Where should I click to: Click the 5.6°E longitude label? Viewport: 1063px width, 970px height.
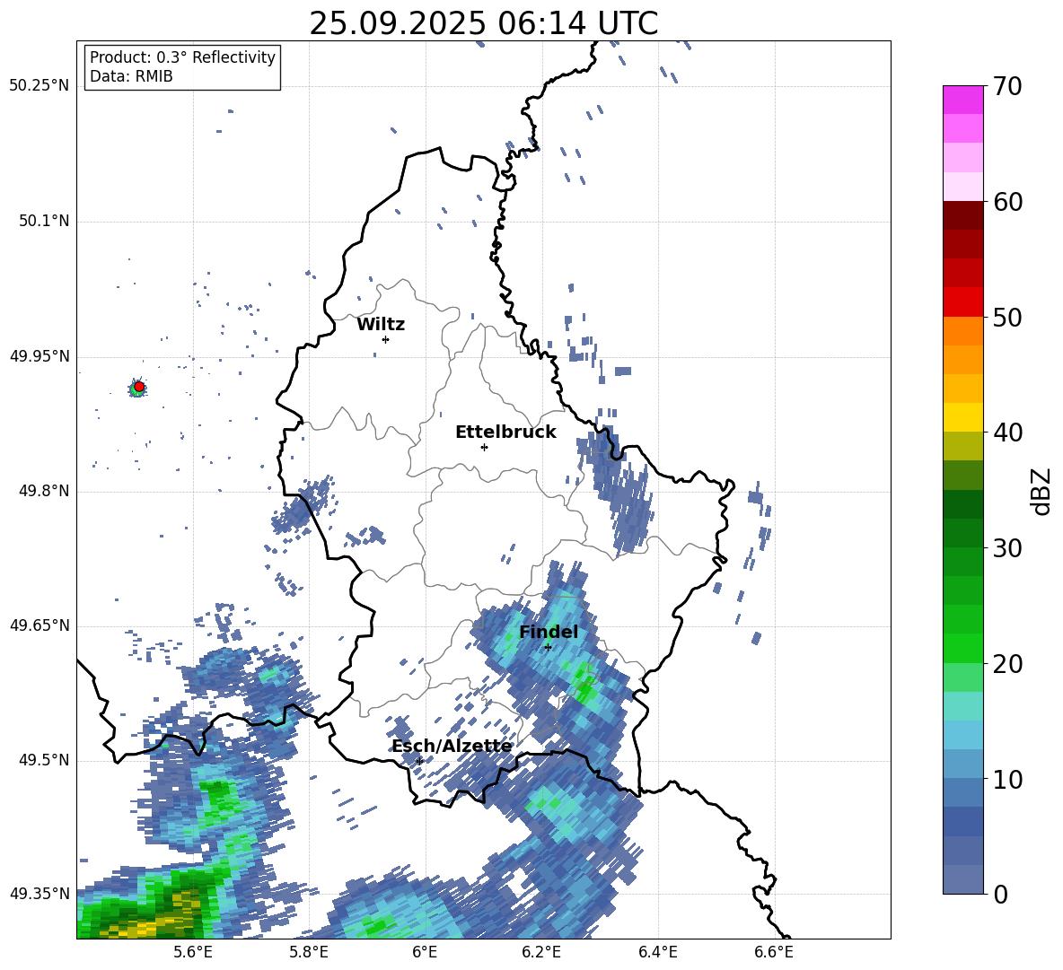(x=193, y=952)
